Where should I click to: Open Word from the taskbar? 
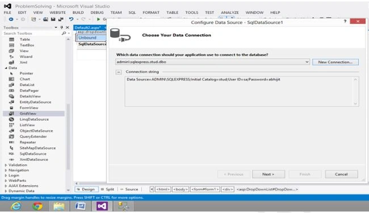[x=80, y=206]
